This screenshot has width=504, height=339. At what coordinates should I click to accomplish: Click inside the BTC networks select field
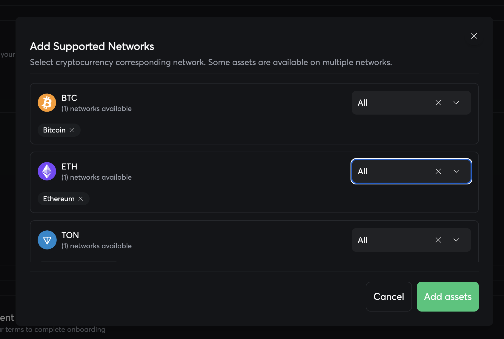tap(391, 103)
